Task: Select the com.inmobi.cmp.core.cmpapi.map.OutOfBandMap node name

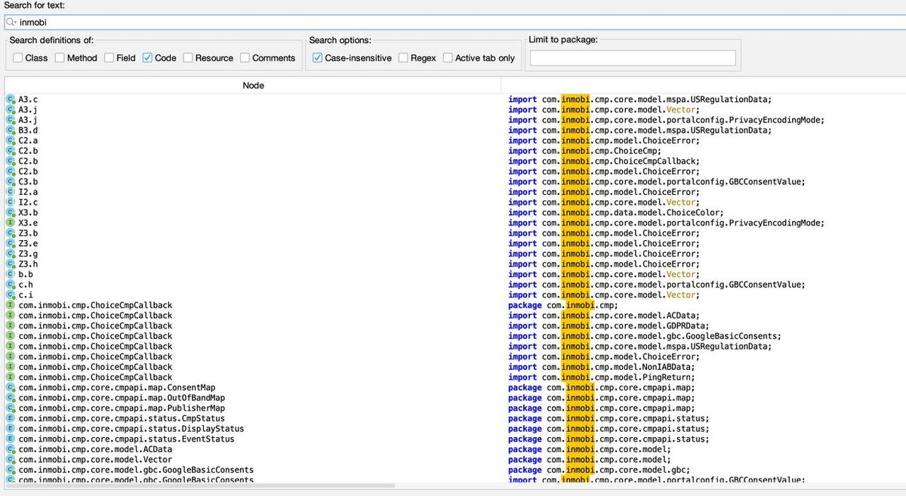Action: 122,398
